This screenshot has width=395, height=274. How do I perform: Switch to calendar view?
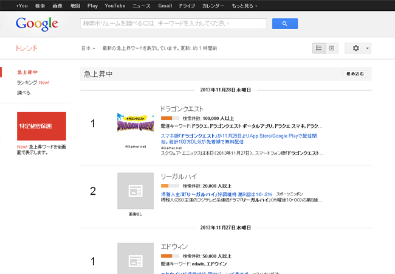coord(332,48)
